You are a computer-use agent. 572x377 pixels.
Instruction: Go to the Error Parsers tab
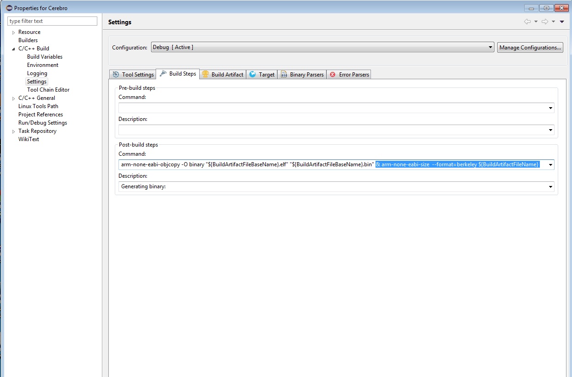(349, 75)
